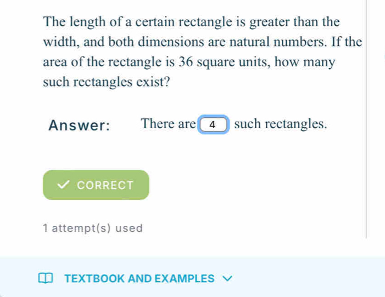The height and width of the screenshot is (297, 385).
Task: Click the vertical divider beside the question panel
Action: [366, 119]
